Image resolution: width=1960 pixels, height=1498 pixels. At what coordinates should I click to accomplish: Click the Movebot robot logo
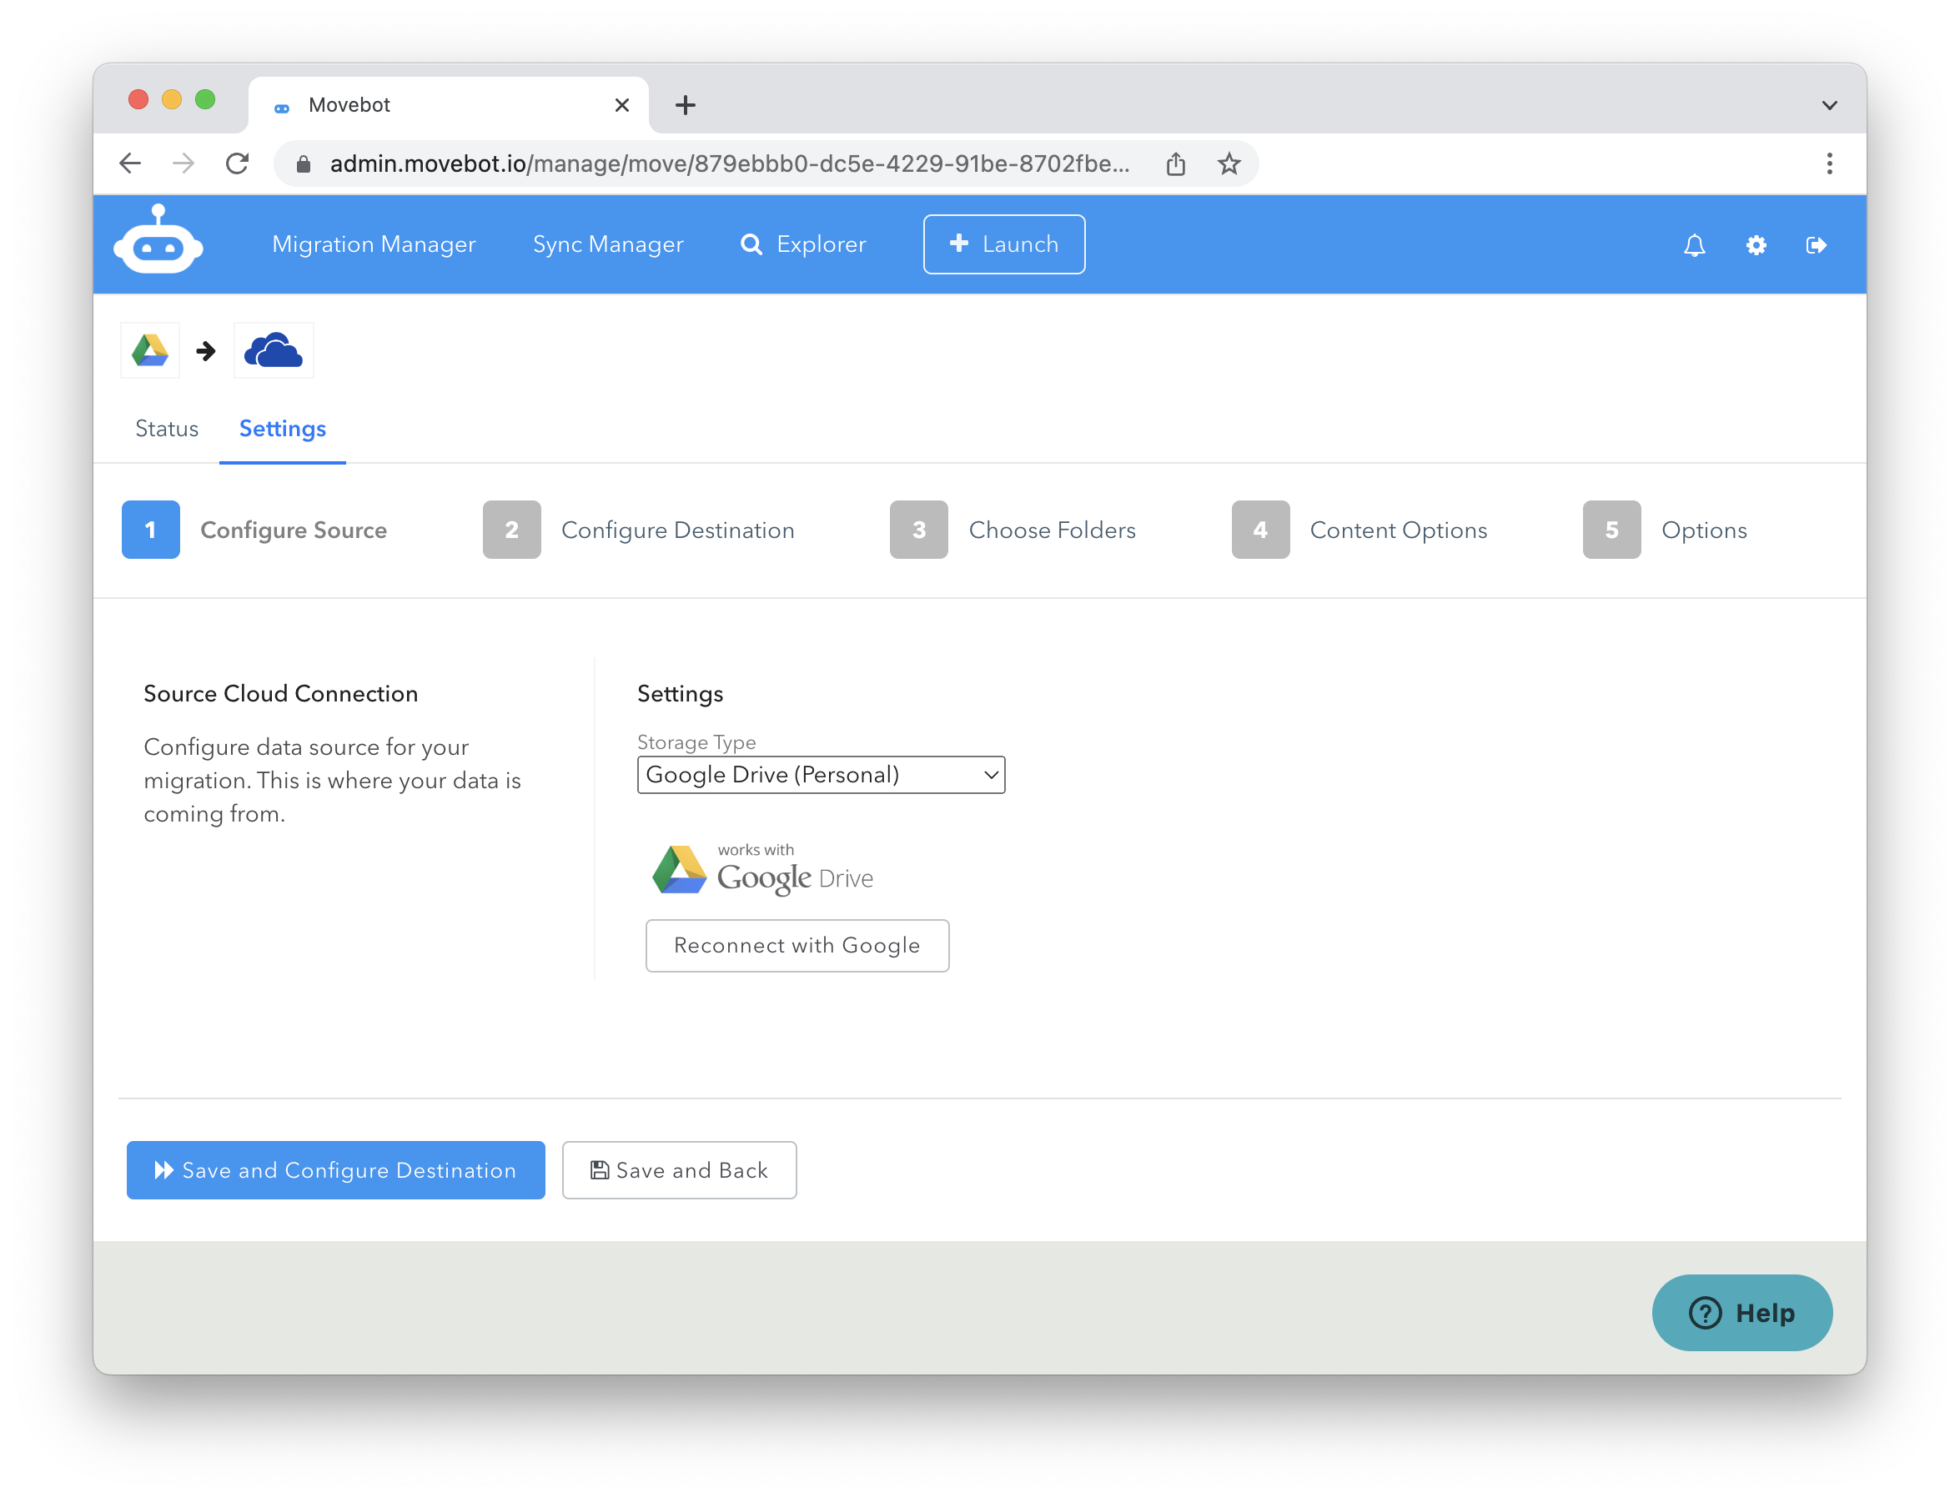(158, 242)
